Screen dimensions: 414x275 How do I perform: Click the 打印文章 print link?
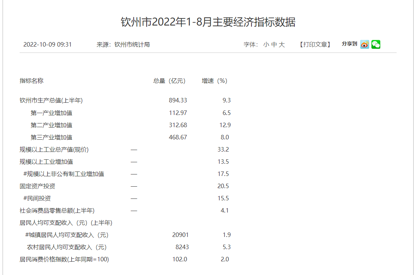tap(315, 45)
